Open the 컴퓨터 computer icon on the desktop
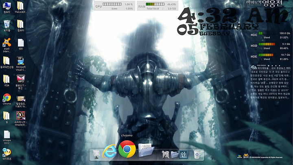 click(x=7, y=6)
